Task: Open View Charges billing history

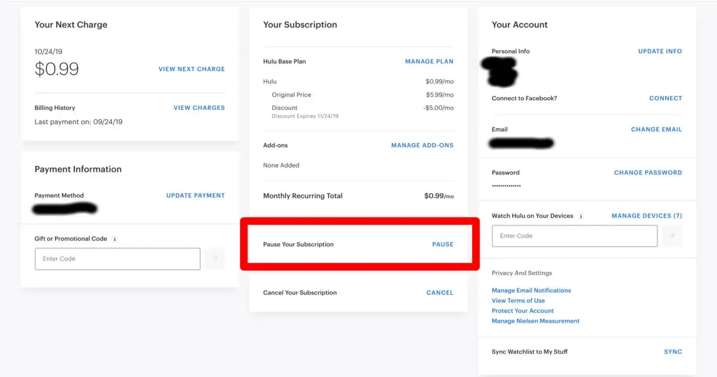Action: coord(200,108)
